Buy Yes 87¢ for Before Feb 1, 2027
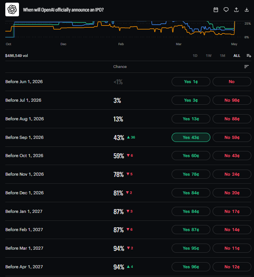The height and width of the screenshot is (277, 254). point(191,230)
